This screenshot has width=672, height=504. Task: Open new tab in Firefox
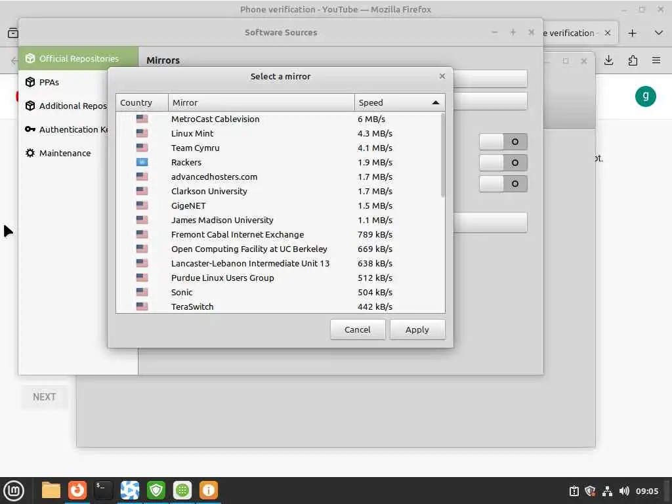632,33
